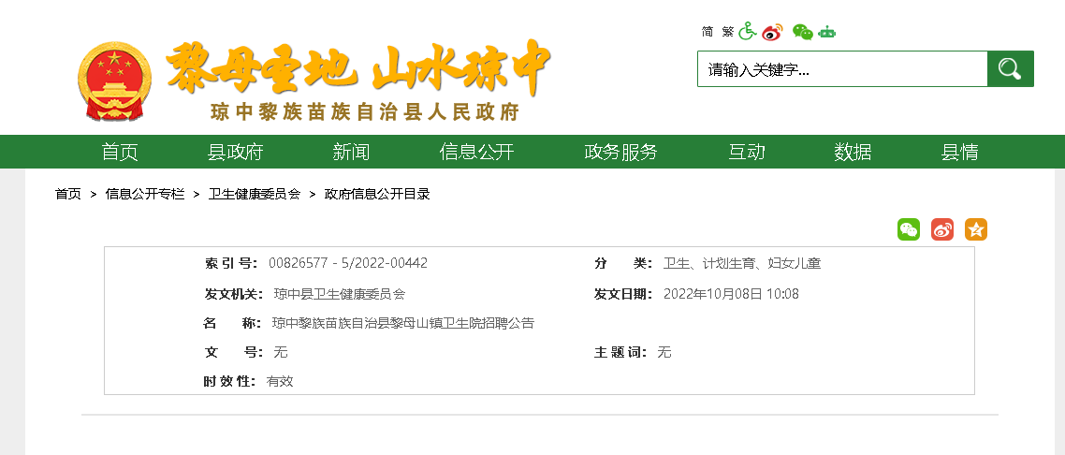Screen dimensions: 1065x455
Task: Switch to traditional Chinese 繁
Action: [728, 31]
